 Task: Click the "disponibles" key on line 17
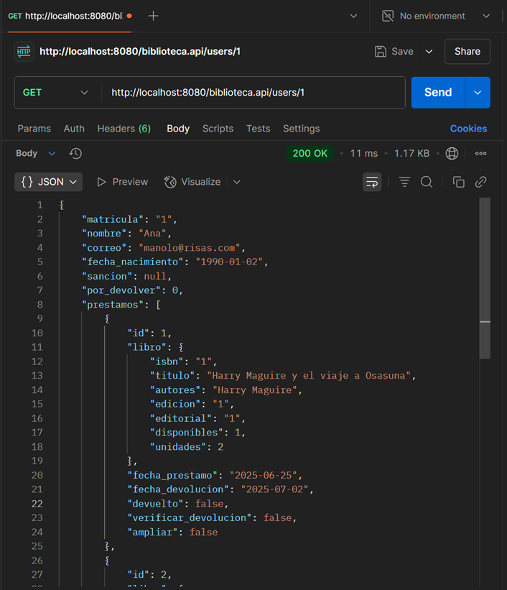(186, 433)
